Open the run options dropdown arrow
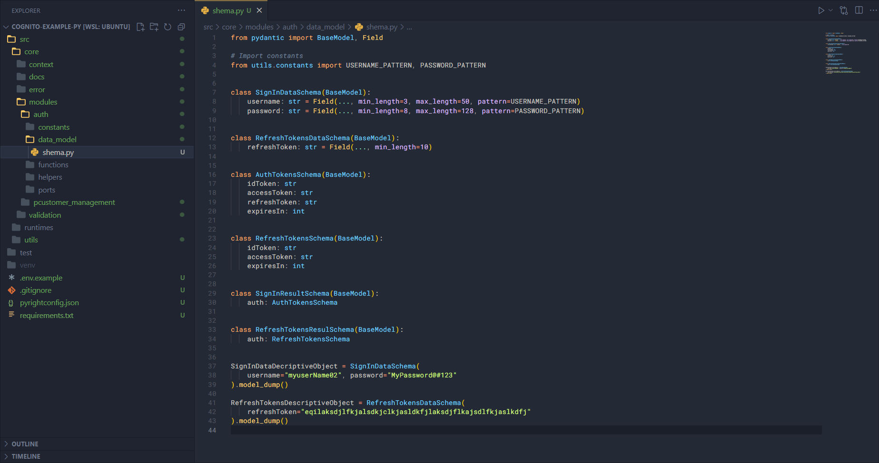The image size is (879, 463). (831, 10)
